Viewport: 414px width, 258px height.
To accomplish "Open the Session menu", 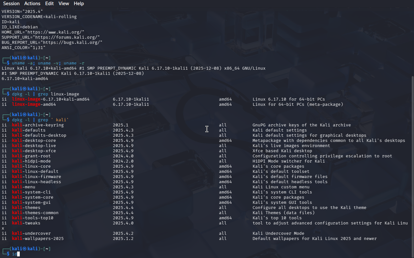I will coord(11,4).
